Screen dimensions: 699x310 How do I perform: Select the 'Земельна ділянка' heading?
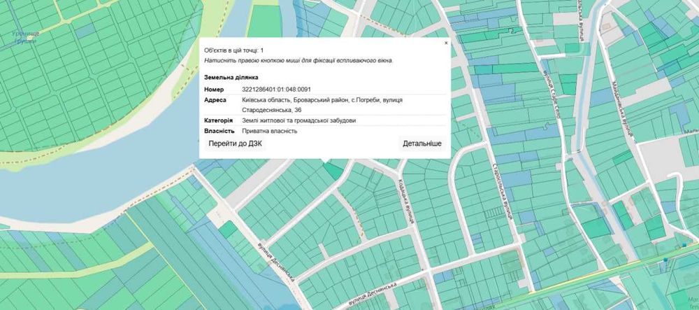[x=231, y=78]
